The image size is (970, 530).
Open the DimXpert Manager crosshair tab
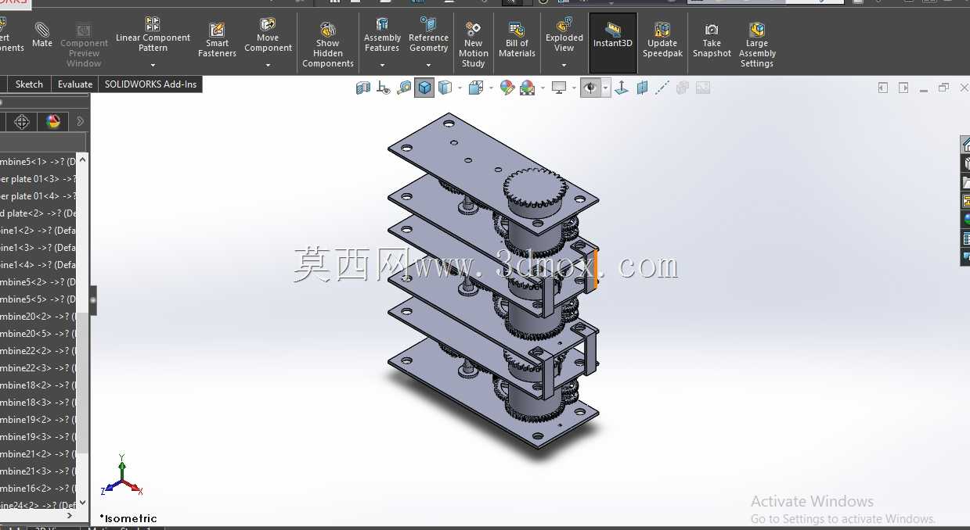(x=22, y=121)
